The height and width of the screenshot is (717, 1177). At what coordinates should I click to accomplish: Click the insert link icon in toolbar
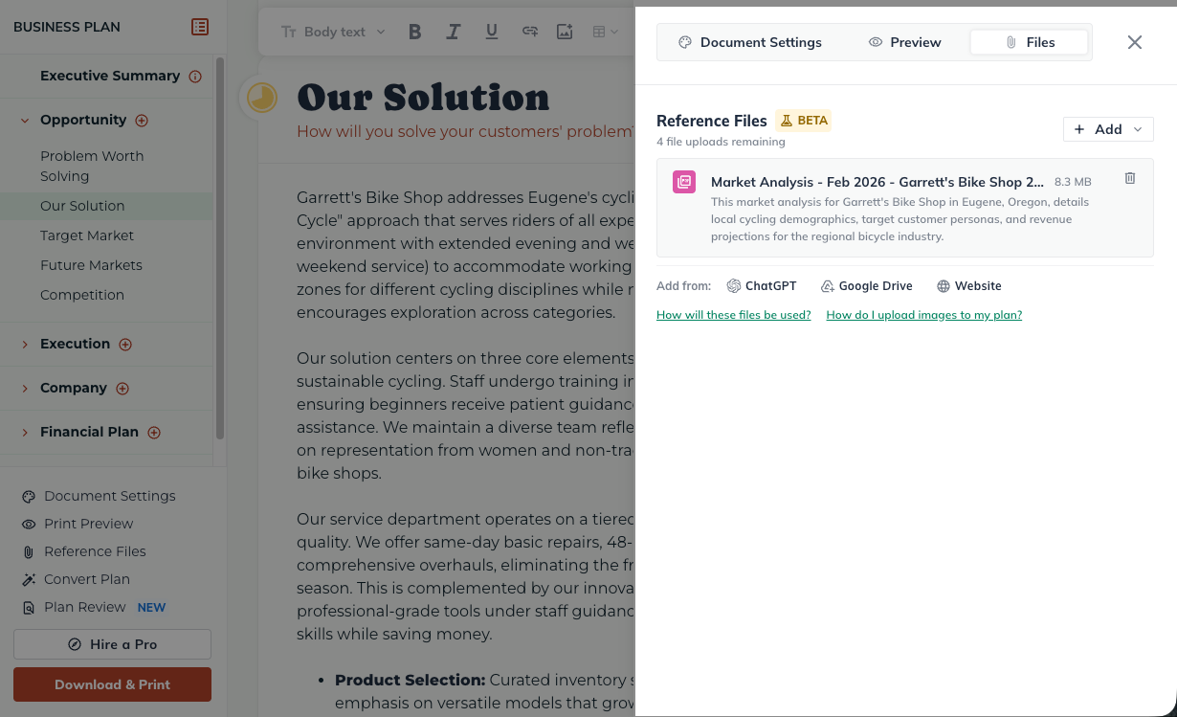[529, 32]
